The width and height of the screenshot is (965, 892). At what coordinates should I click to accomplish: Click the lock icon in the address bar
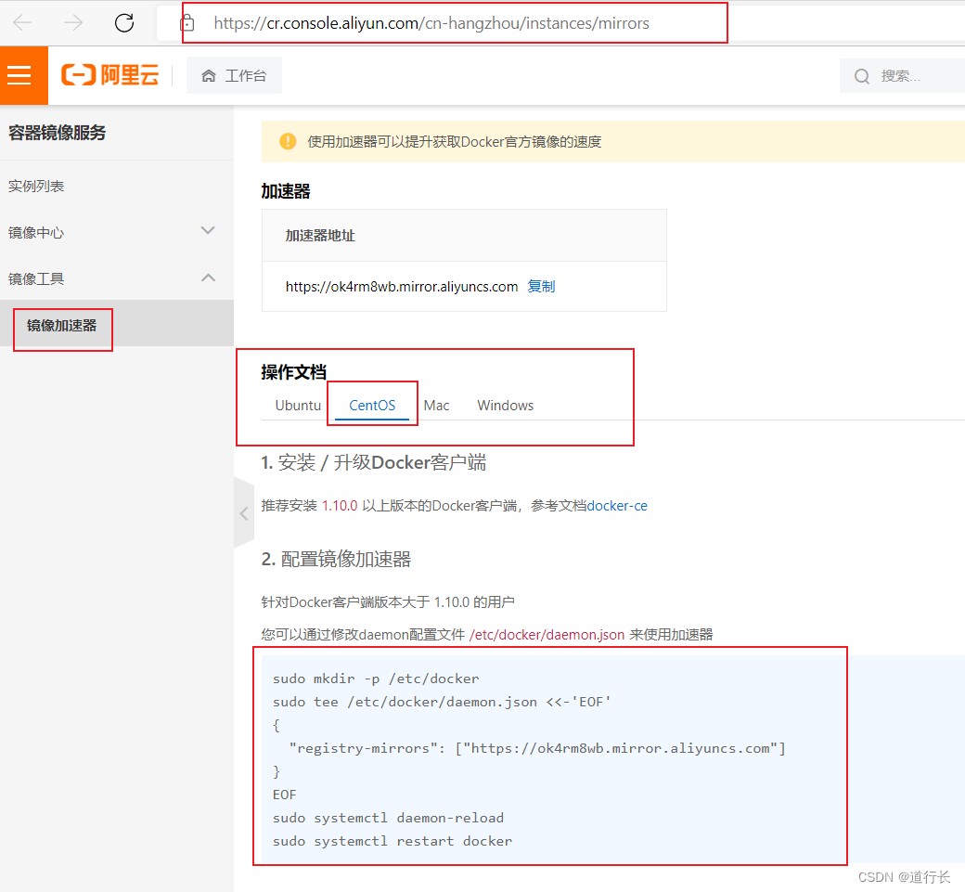(187, 23)
